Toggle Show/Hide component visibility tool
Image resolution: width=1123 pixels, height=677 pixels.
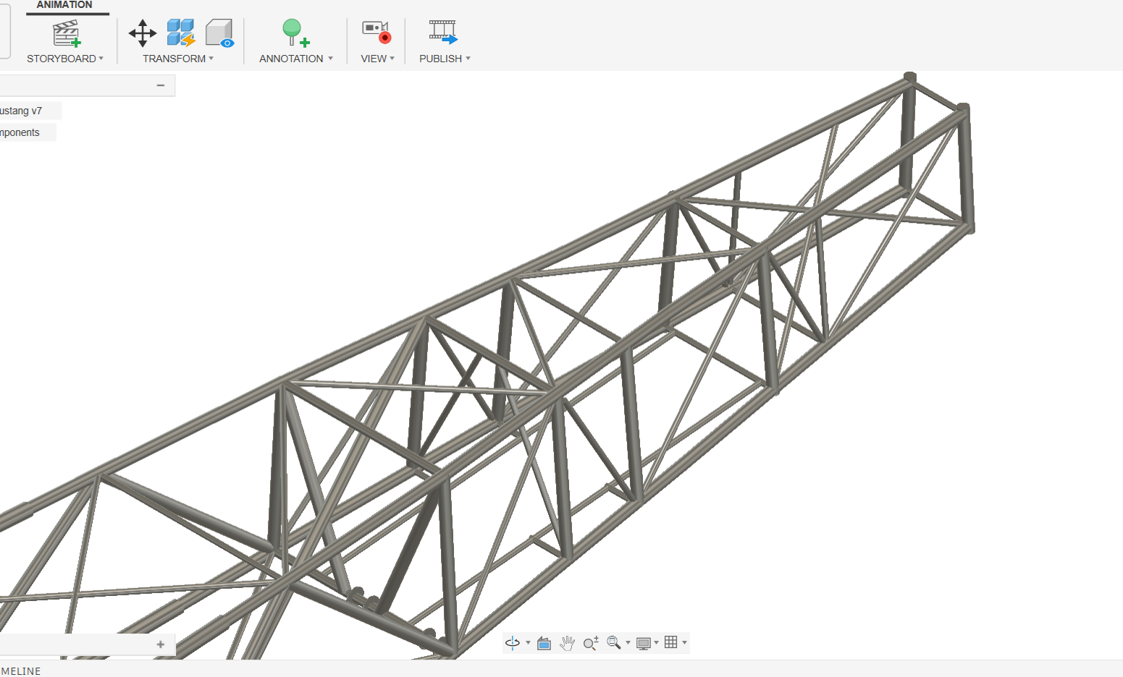(219, 33)
